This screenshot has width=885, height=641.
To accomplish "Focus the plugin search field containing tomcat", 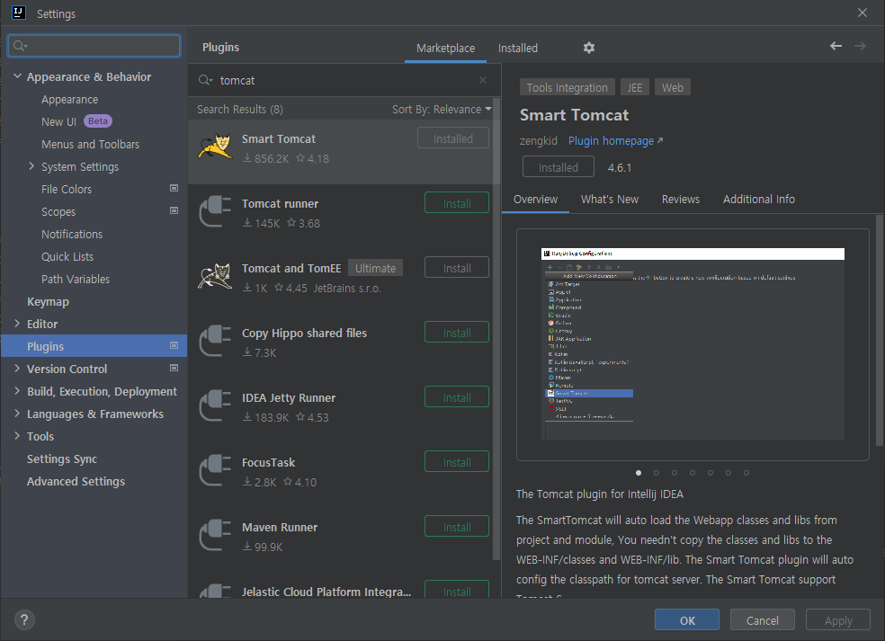I will pos(344,81).
